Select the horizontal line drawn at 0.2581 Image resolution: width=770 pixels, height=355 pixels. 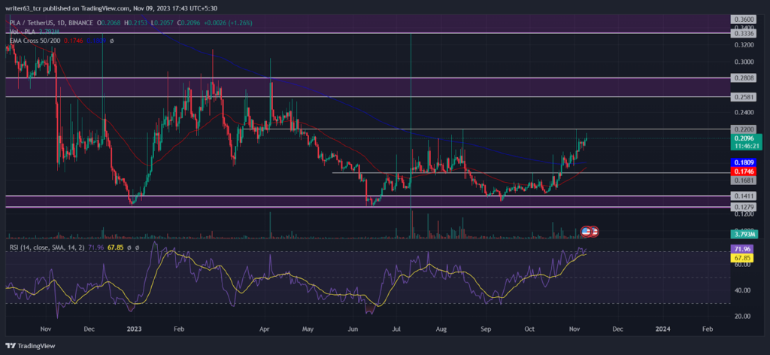366,97
